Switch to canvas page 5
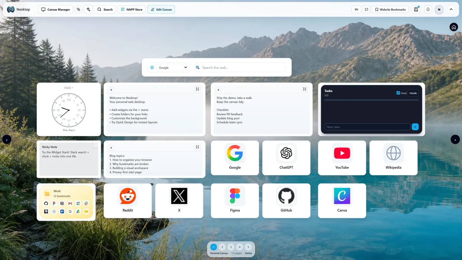This screenshot has height=260, width=462. click(x=248, y=247)
